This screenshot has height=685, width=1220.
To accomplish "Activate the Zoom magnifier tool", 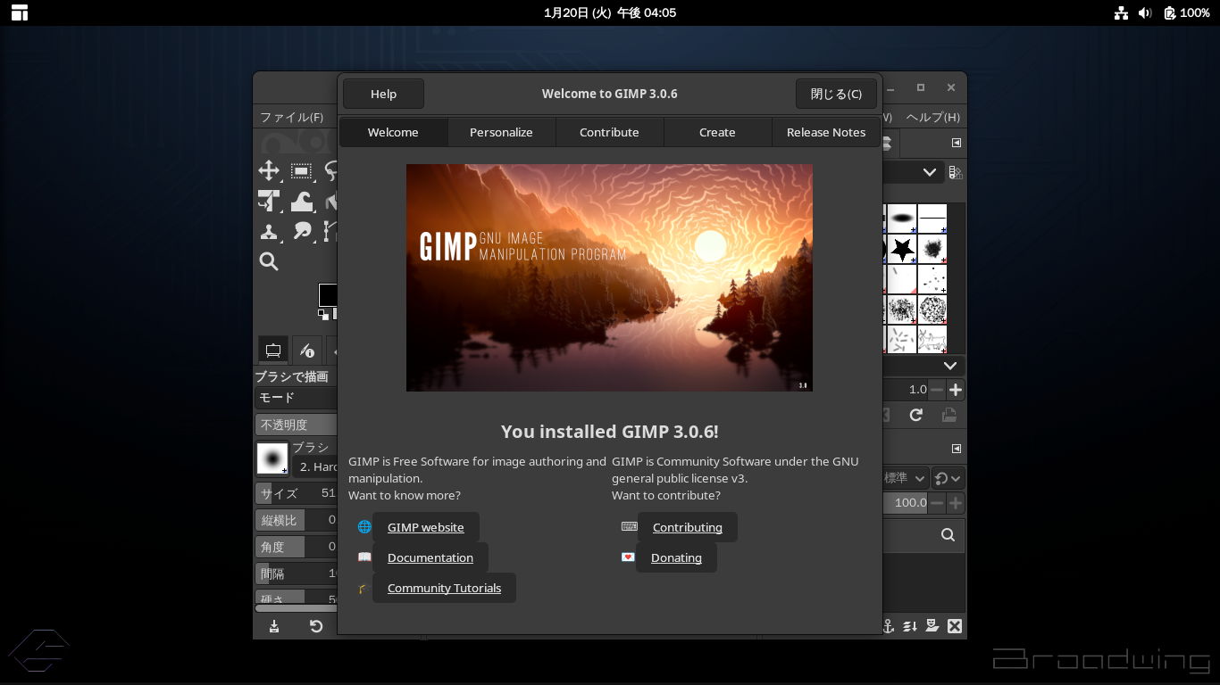I will pos(269,261).
